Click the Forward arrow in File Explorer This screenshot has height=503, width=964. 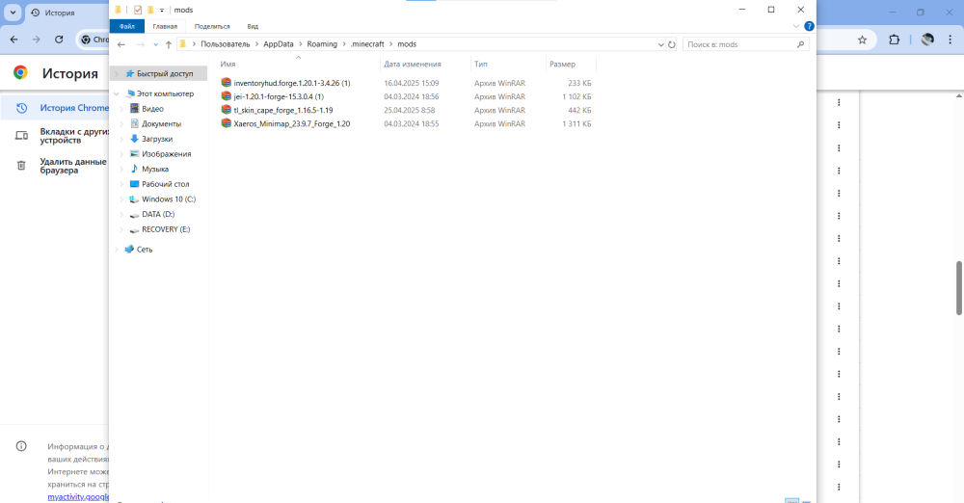pos(140,44)
